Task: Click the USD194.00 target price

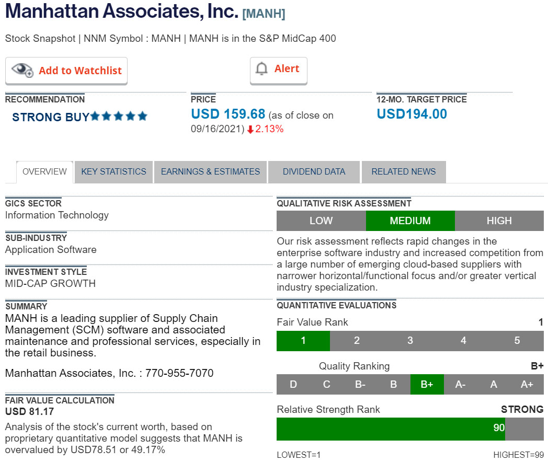Action: pos(412,114)
